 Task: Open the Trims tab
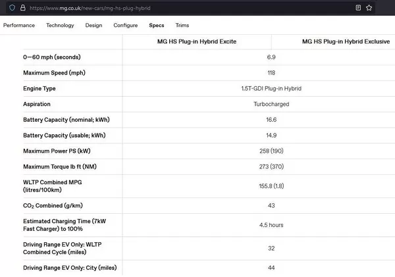tap(182, 25)
